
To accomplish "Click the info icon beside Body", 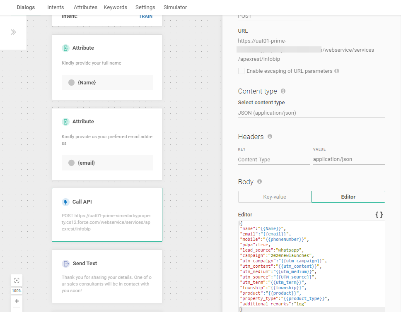I will coord(259,182).
